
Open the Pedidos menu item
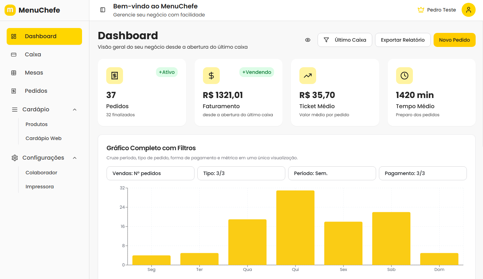tap(44, 91)
